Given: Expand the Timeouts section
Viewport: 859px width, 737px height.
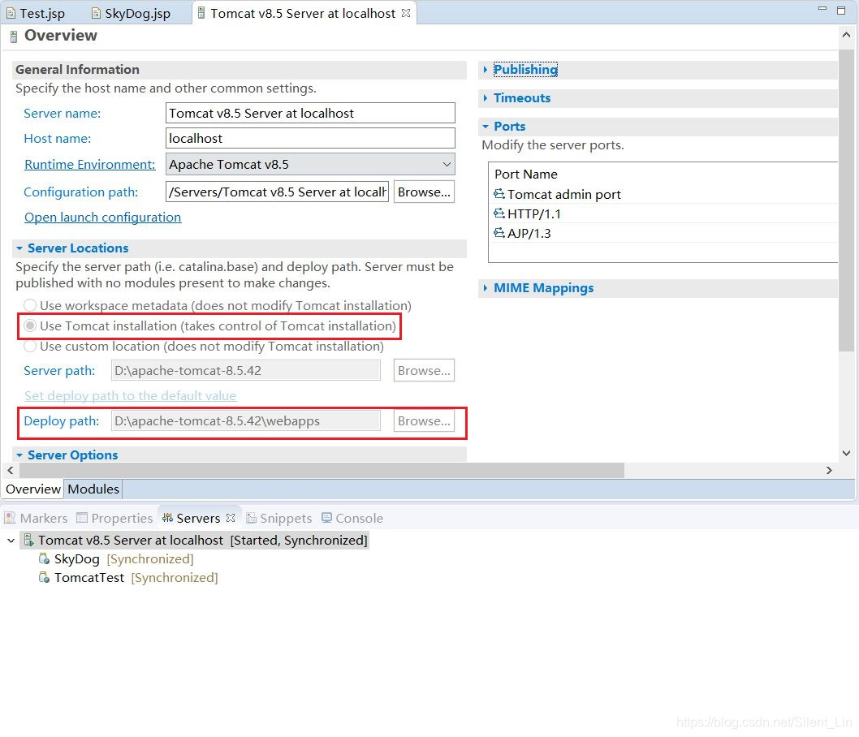Looking at the screenshot, I should click(x=486, y=98).
